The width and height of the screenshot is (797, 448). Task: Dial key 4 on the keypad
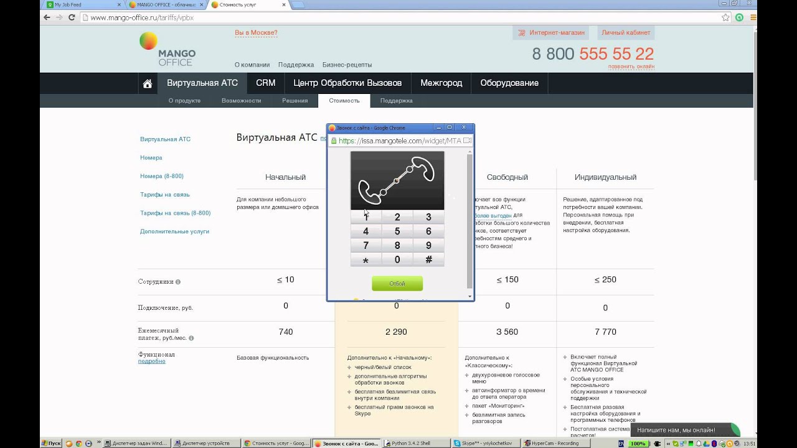(366, 231)
